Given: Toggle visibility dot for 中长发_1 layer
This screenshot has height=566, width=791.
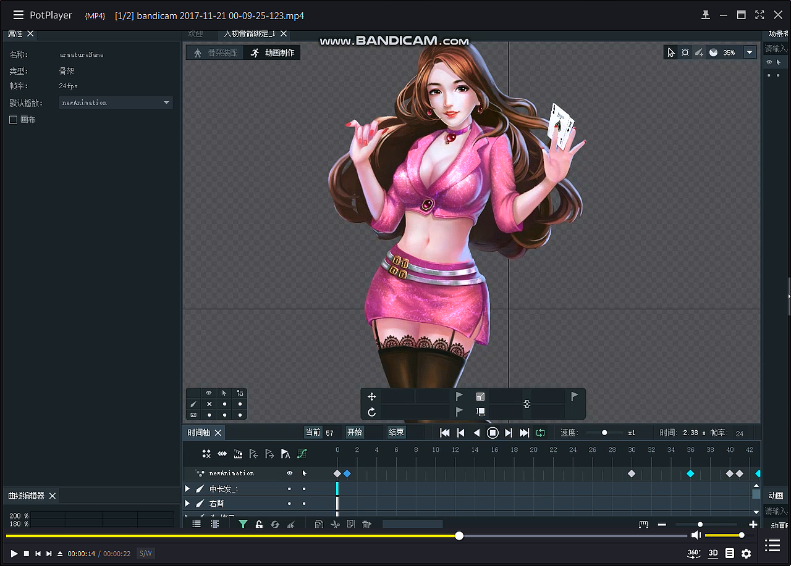Looking at the screenshot, I should (x=289, y=489).
